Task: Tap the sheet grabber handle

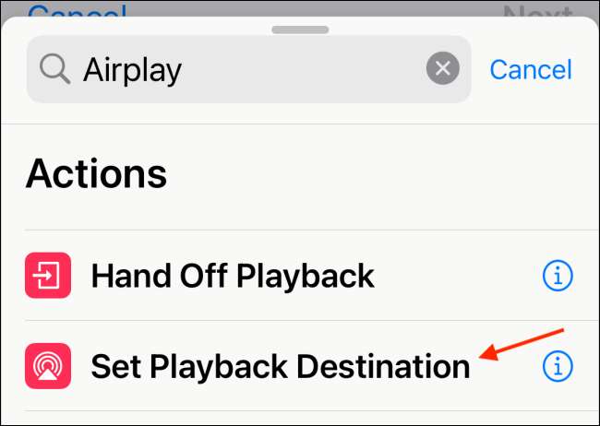Action: 300,30
